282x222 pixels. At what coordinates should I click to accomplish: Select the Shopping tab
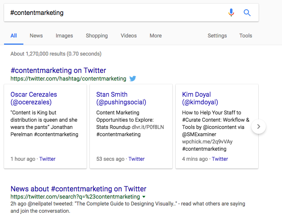(97, 35)
